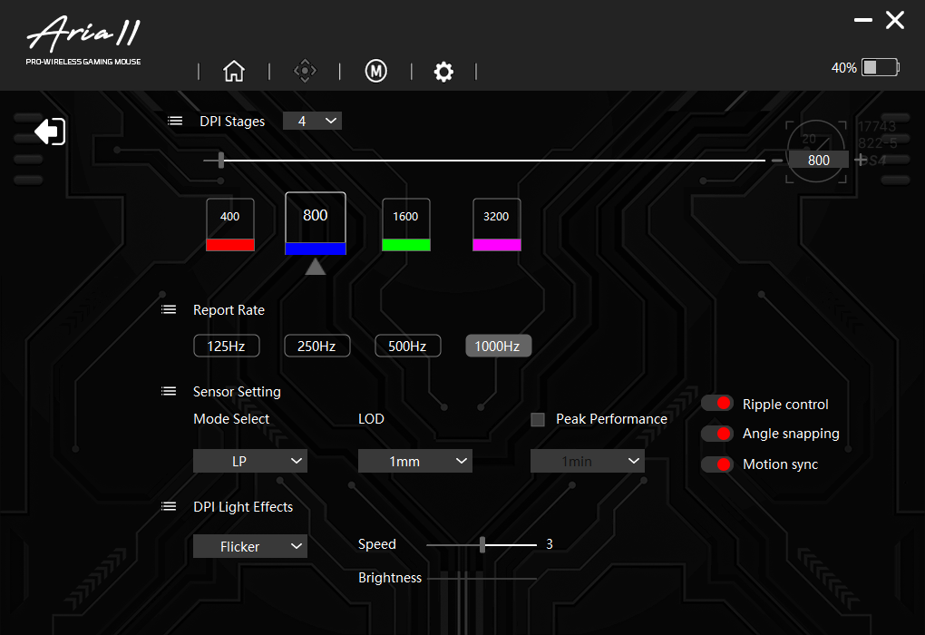Toggle the Ripple control switch
The width and height of the screenshot is (925, 635).
click(x=717, y=404)
